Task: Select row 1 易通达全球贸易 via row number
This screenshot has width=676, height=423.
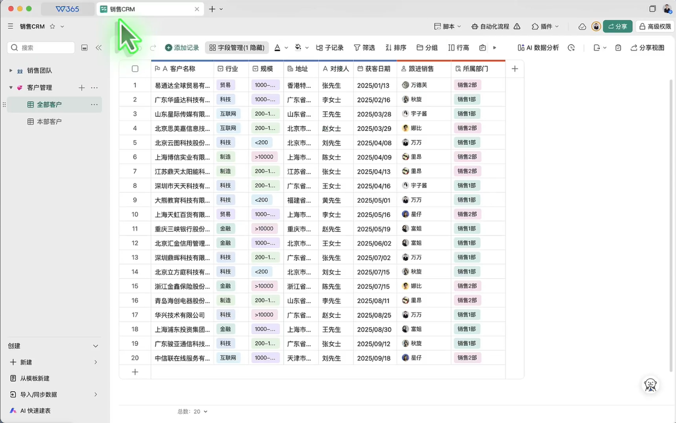Action: (135, 85)
